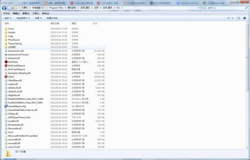Screen dimensions: 250x160
Task: Open the 组织 dropdown in toolbar
Action: 8,18
